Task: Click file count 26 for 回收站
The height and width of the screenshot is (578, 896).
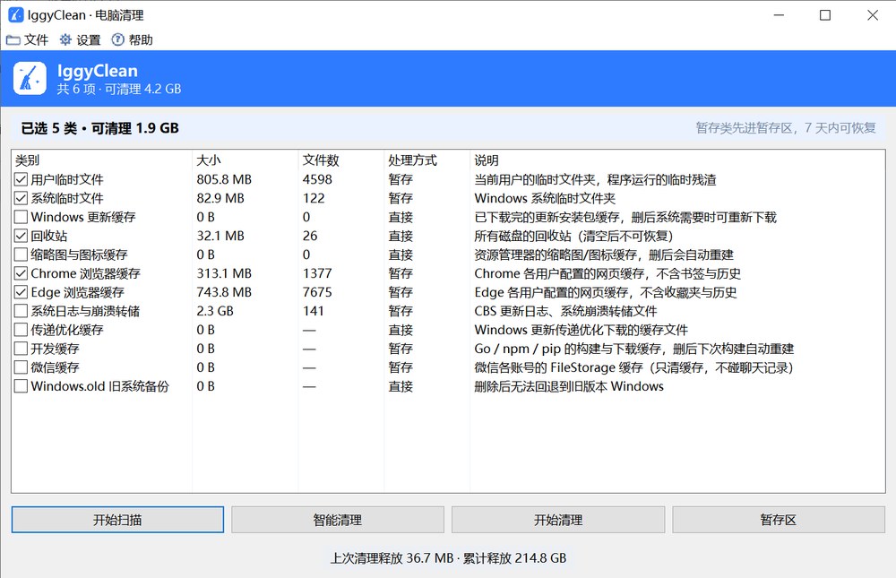Action: [310, 236]
